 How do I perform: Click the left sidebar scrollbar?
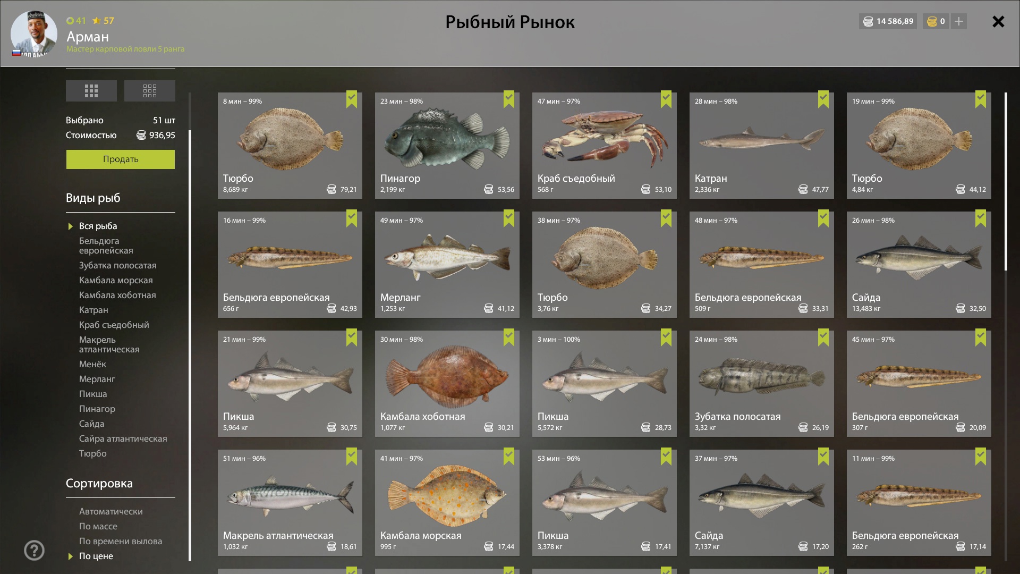(x=190, y=345)
